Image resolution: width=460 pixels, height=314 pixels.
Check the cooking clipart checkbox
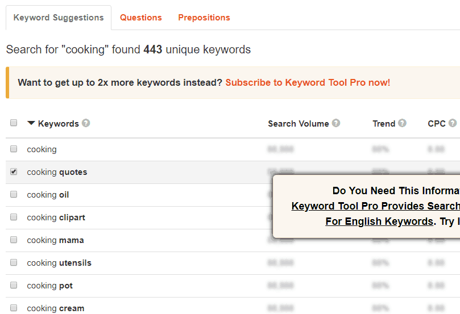pos(14,217)
